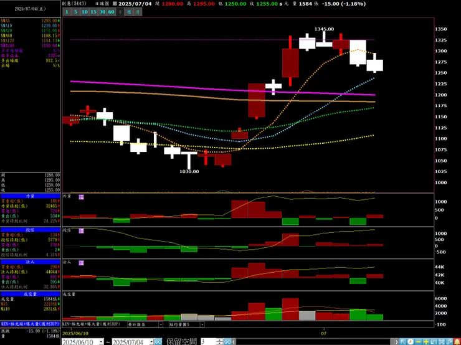The width and height of the screenshot is (461, 345).
Task: Switch to the 1-minute timeframe
Action: 67,12
